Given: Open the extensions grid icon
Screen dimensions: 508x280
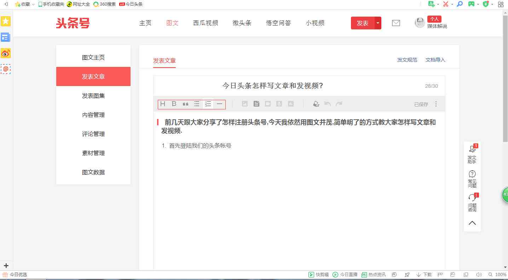Looking at the screenshot, I should coord(501,4).
